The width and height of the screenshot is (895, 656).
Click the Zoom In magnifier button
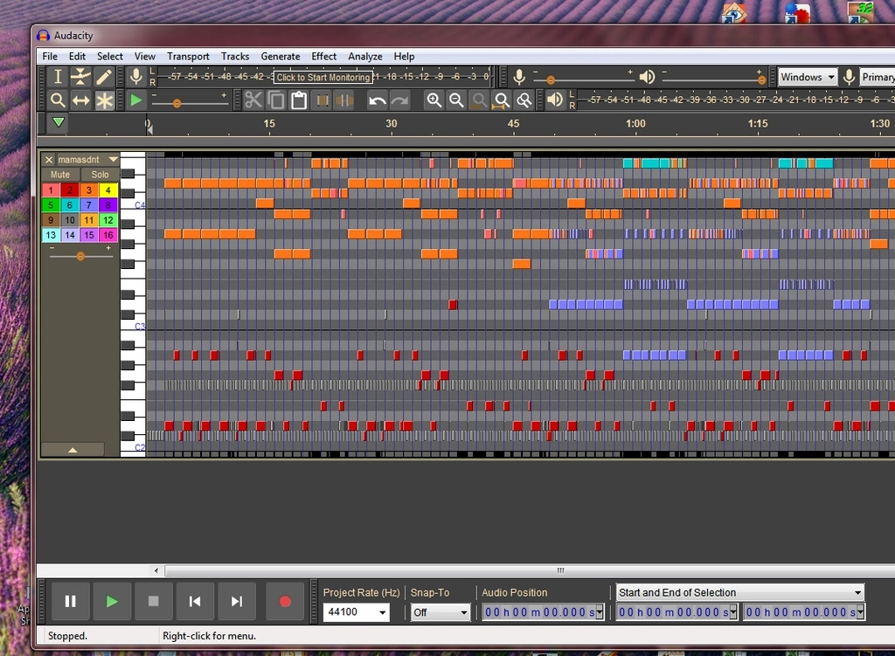point(434,100)
